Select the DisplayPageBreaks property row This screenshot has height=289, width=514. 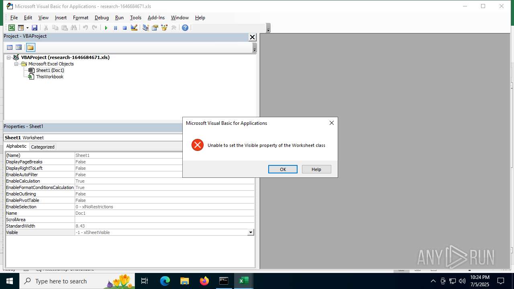tap(130, 162)
